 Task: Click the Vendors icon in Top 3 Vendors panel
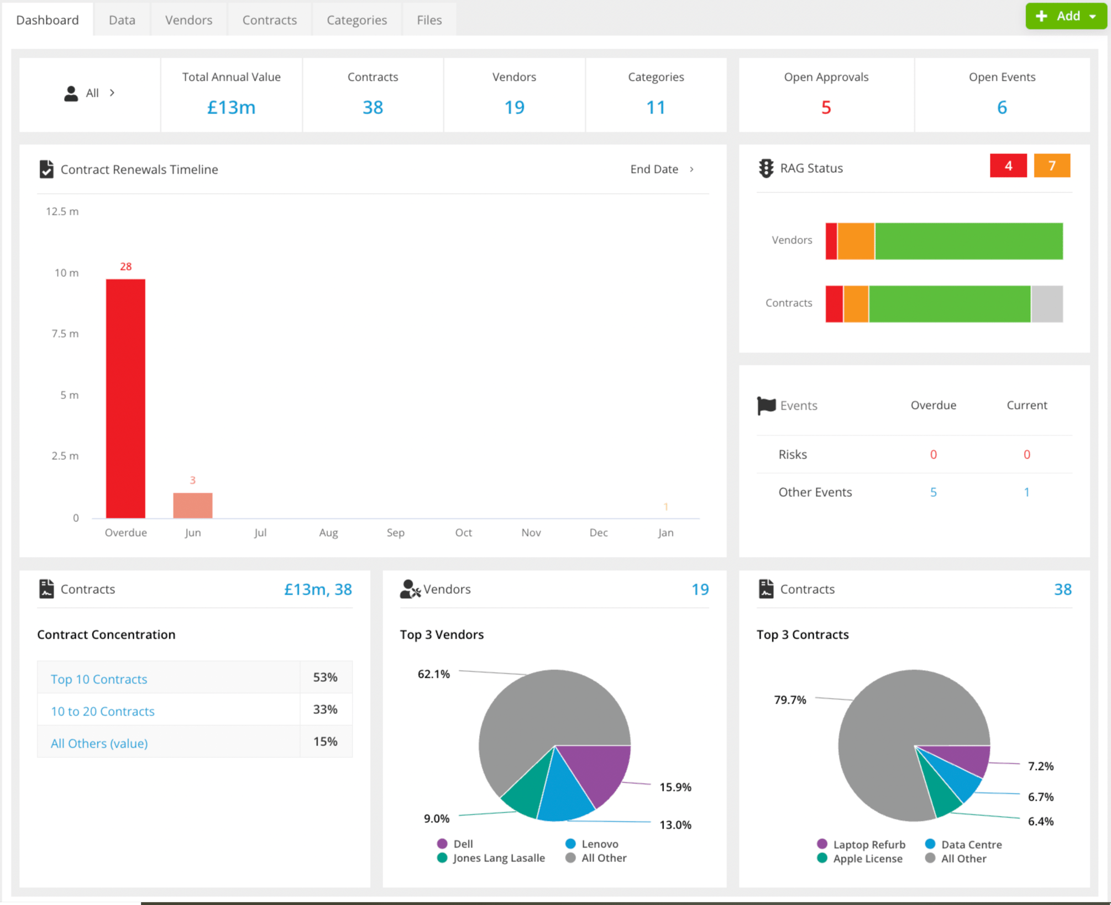point(409,589)
